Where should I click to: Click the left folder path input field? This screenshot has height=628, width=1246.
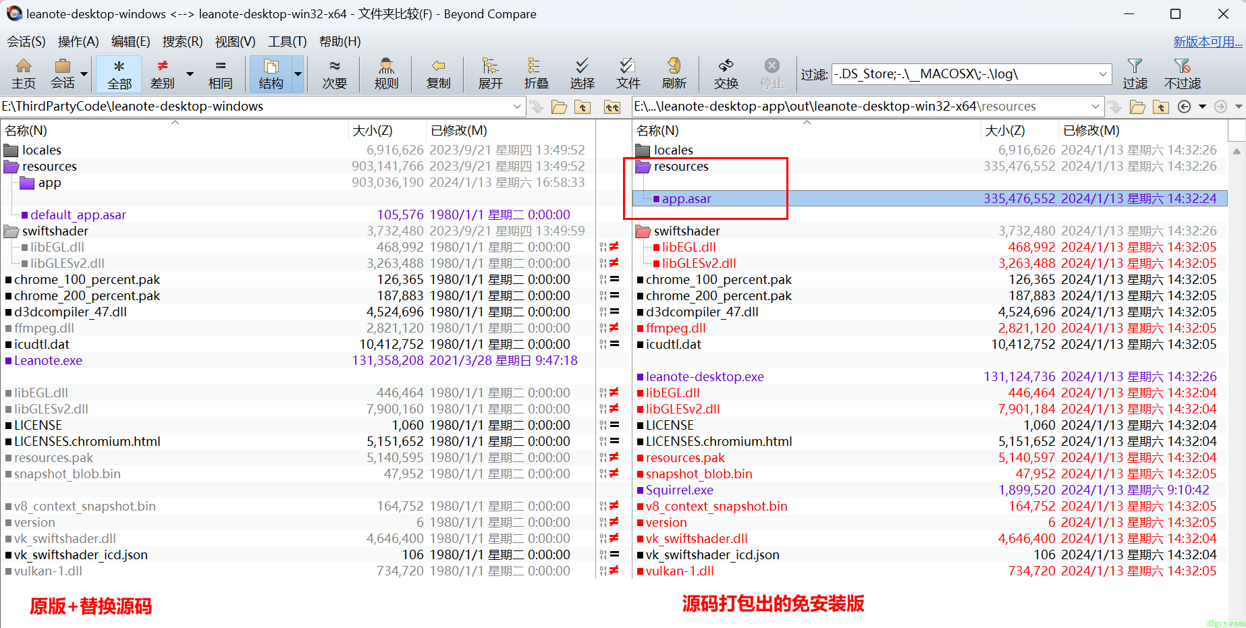(255, 107)
